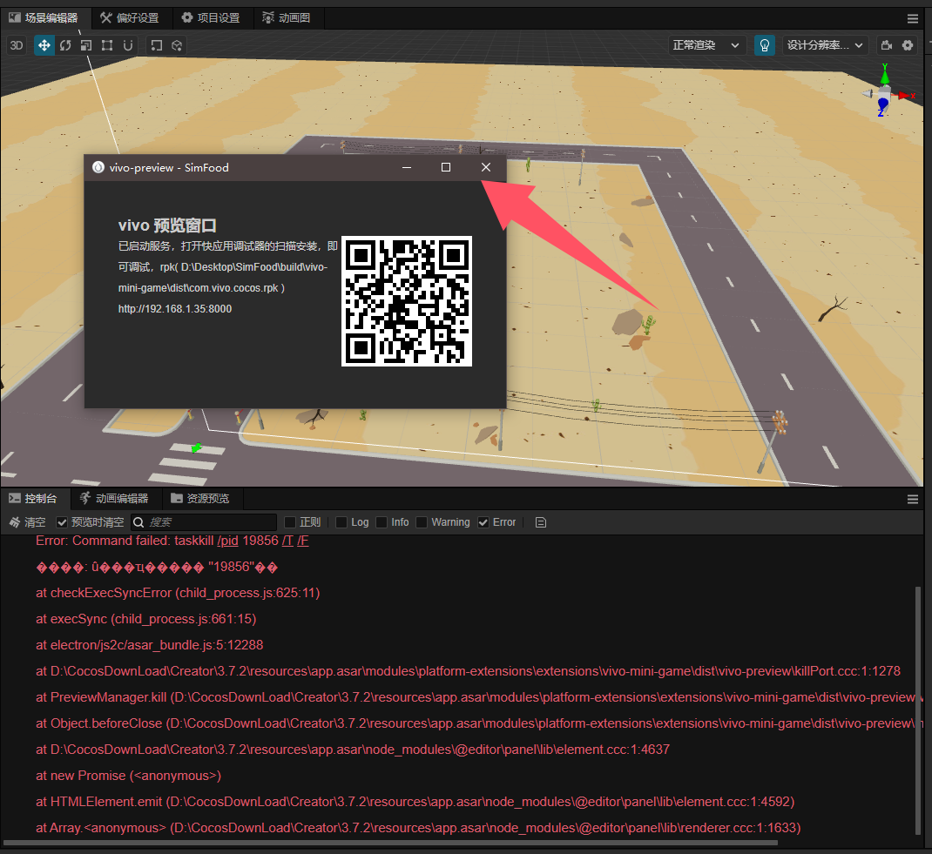Image resolution: width=932 pixels, height=854 pixels.
Task: Switch to the 资源预览 tab
Action: 200,498
